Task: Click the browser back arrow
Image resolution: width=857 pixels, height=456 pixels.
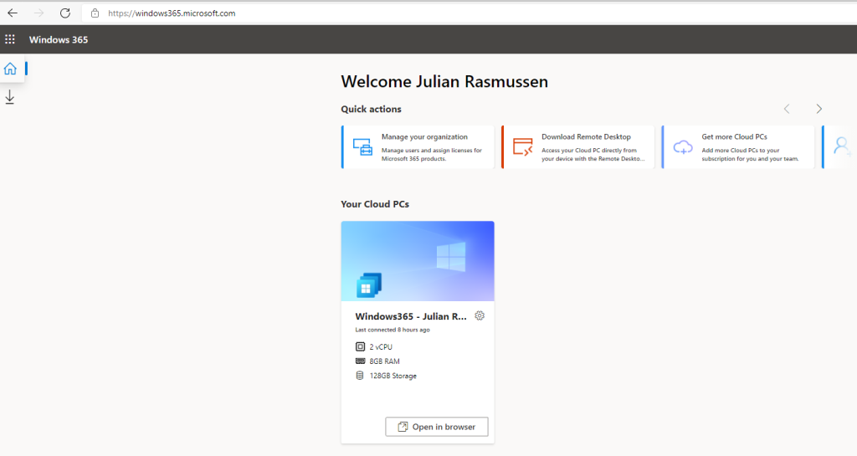Action: 13,13
